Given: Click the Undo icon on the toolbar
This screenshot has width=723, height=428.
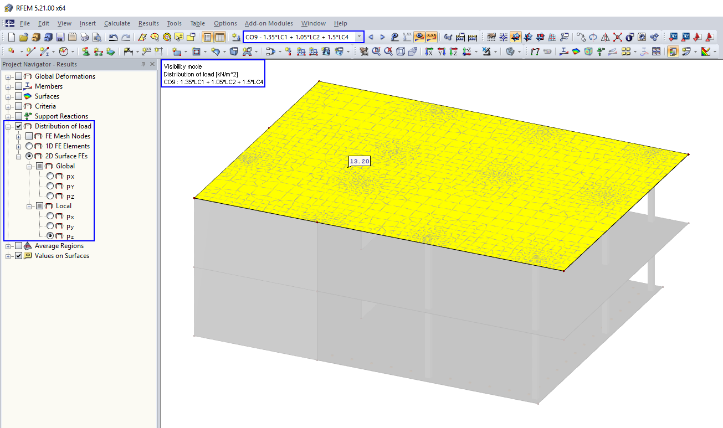Looking at the screenshot, I should point(114,37).
